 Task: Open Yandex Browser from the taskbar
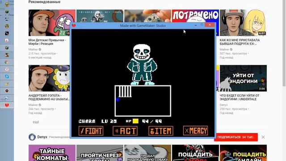(x=7, y=69)
